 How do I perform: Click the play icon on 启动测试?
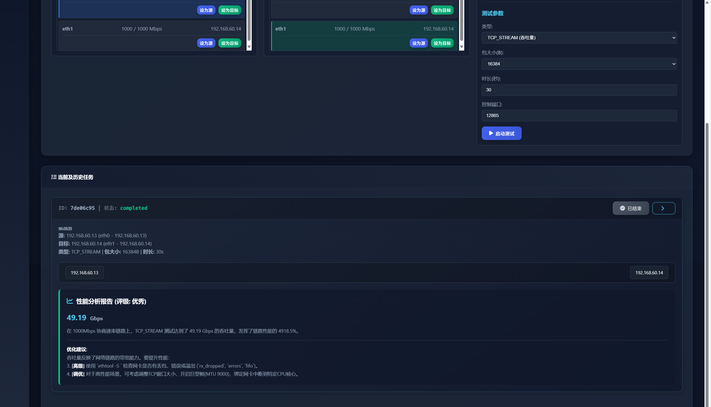(491, 133)
